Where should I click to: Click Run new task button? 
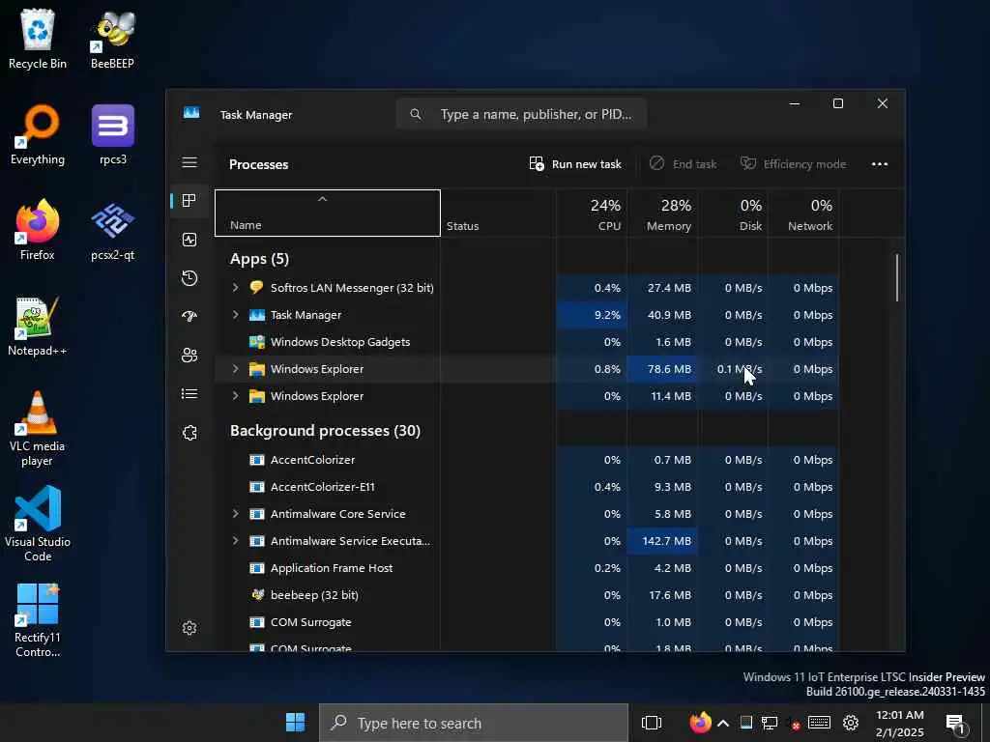575,164
